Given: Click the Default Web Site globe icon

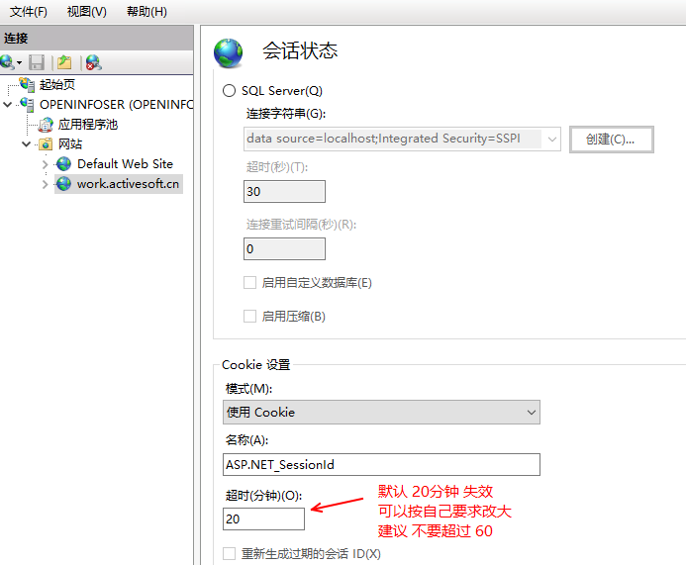Looking at the screenshot, I should click(64, 164).
